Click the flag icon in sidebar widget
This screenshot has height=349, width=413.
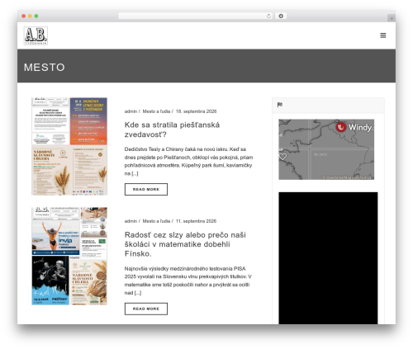point(280,105)
